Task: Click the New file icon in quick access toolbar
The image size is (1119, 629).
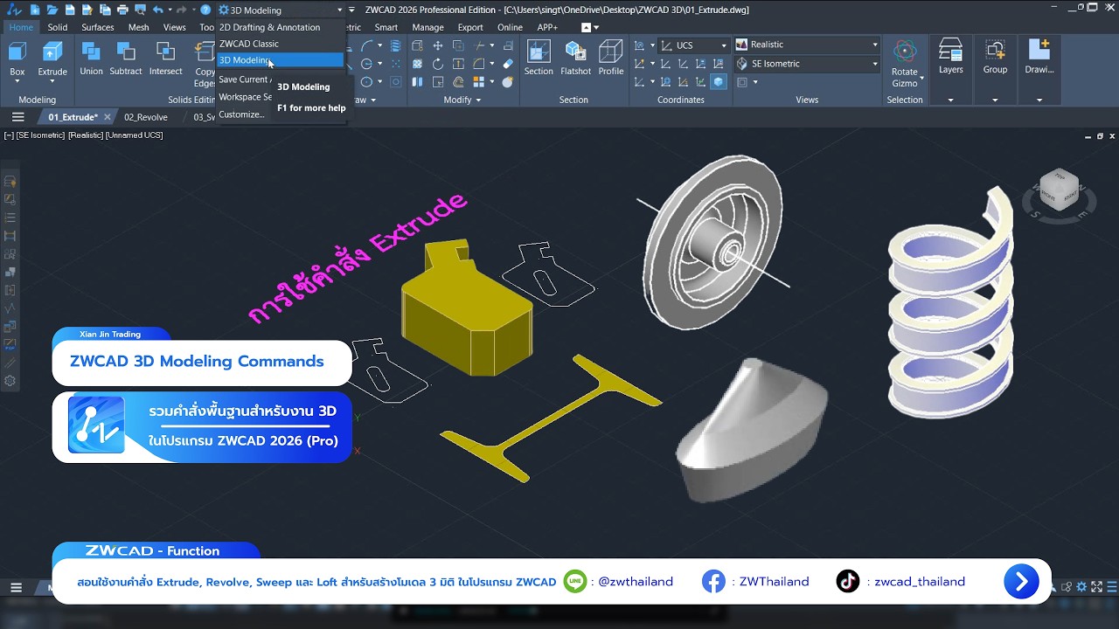Action: tap(35, 10)
